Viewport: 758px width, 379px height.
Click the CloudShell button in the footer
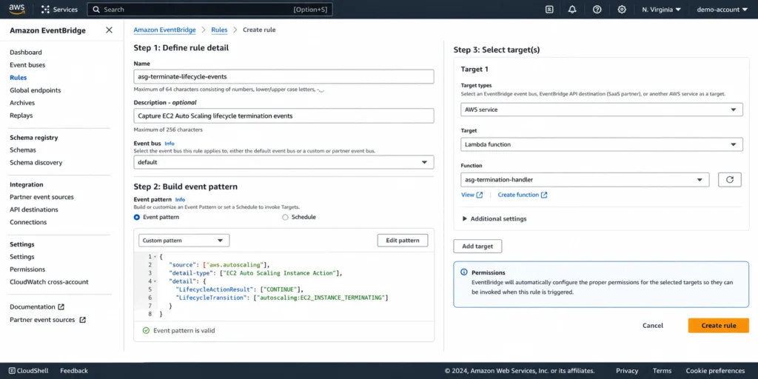pos(29,371)
